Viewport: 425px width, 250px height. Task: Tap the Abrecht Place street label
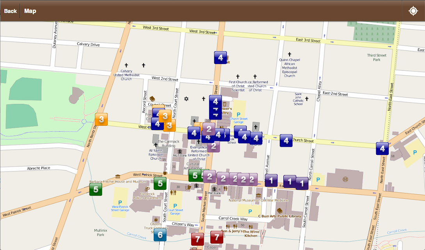pos(39,168)
